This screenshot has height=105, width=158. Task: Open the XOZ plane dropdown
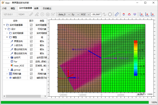[x=85, y=15]
